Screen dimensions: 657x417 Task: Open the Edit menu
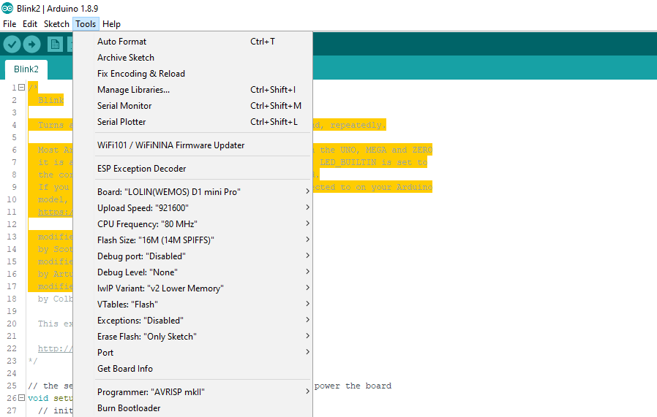30,24
